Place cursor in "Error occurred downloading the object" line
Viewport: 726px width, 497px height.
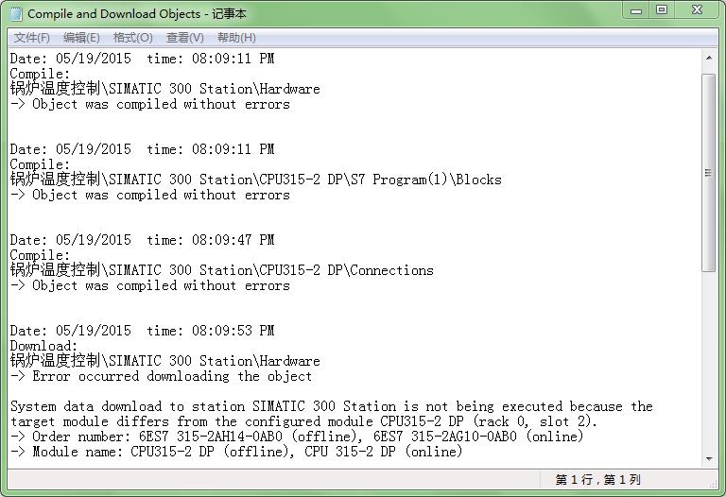(172, 376)
